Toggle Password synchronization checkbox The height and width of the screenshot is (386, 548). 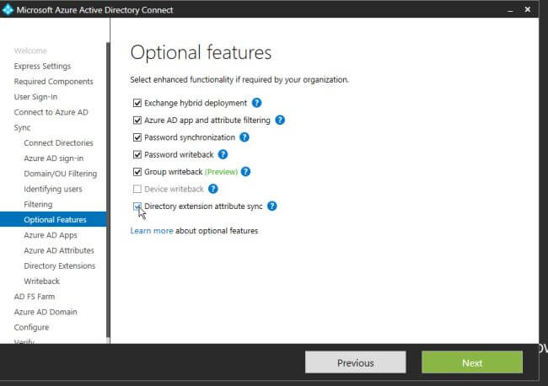137,137
